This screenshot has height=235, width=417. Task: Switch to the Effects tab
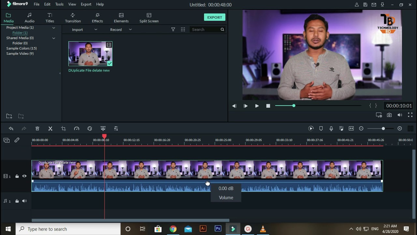coord(97,18)
